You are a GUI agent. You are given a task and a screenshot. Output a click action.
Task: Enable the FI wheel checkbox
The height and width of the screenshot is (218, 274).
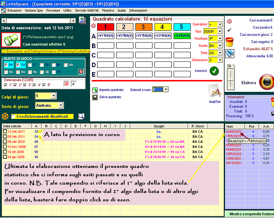pos(30,65)
